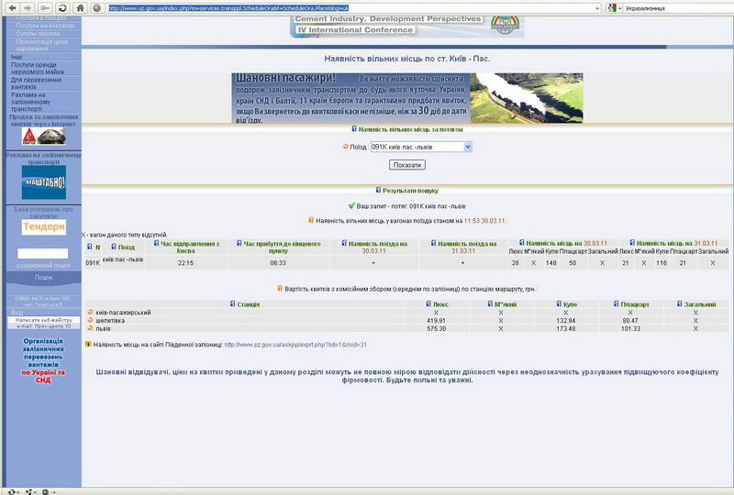Click Написати веб-майстру link in sidebar

pos(42,319)
